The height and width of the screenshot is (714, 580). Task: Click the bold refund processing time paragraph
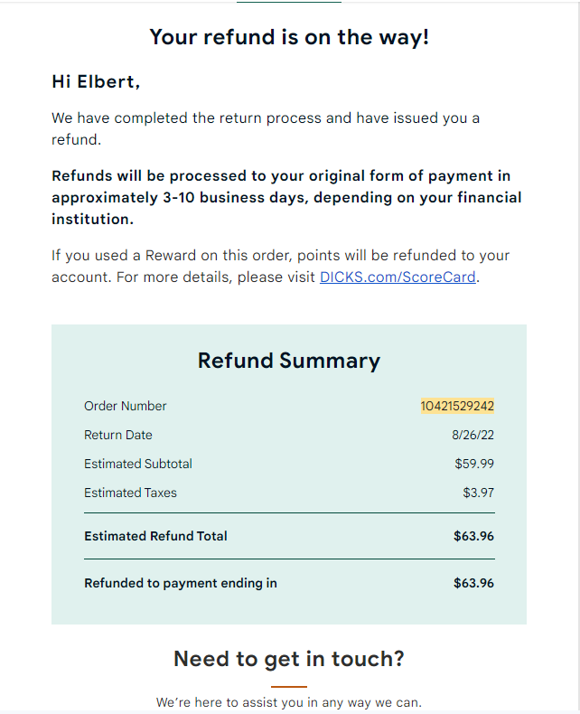[286, 197]
